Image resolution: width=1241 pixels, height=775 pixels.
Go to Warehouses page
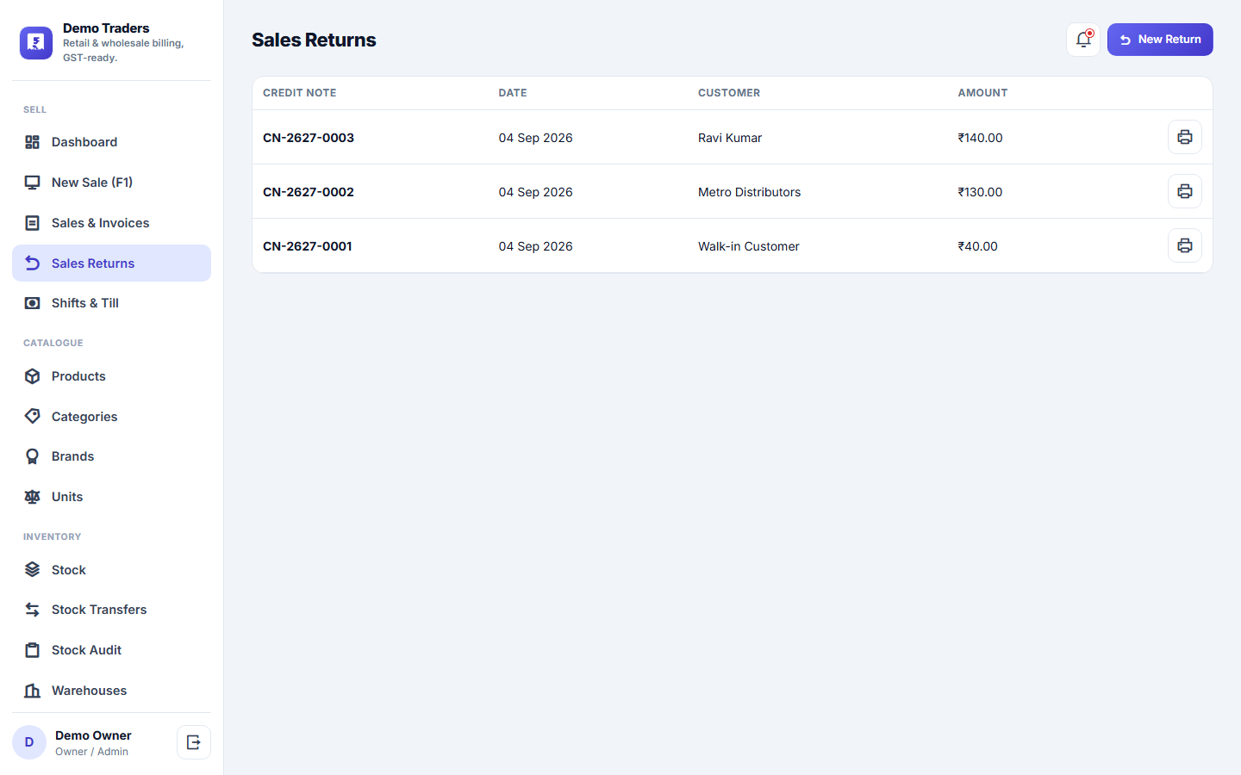coord(111,691)
